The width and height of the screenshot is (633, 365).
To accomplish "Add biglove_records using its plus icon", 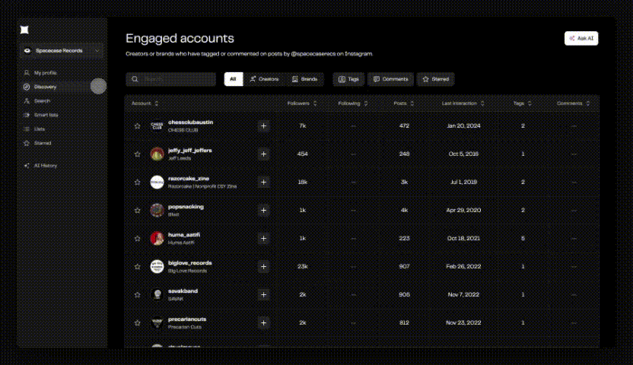I will [263, 266].
